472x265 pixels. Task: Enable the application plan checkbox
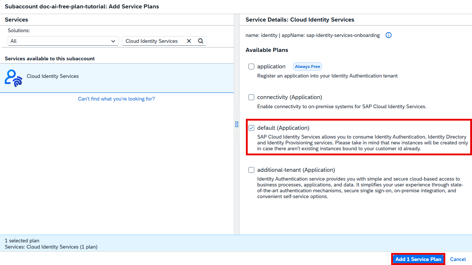coord(251,67)
